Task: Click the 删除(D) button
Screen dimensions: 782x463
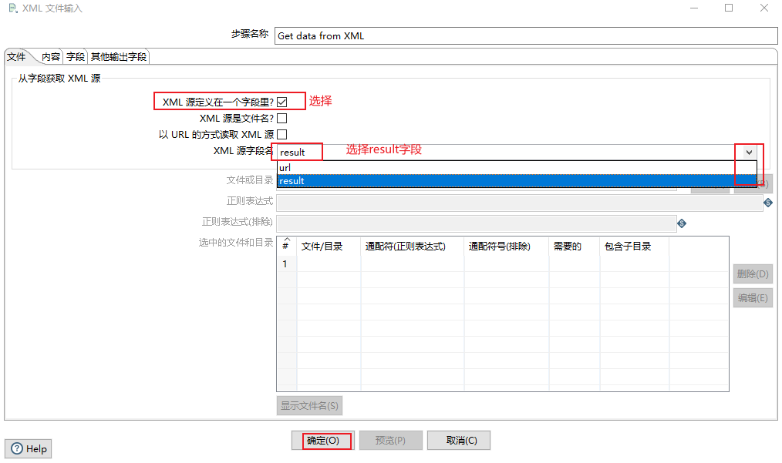Action: coord(752,273)
